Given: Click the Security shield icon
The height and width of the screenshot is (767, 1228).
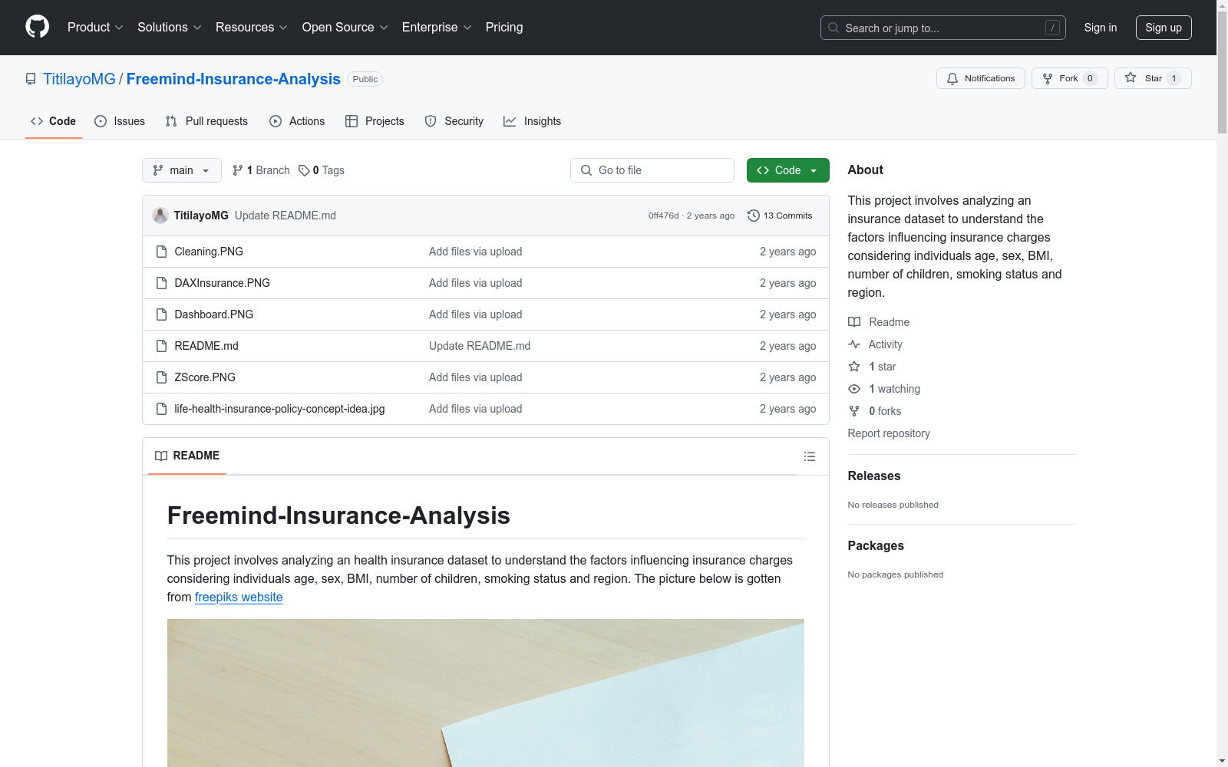Looking at the screenshot, I should (x=431, y=121).
